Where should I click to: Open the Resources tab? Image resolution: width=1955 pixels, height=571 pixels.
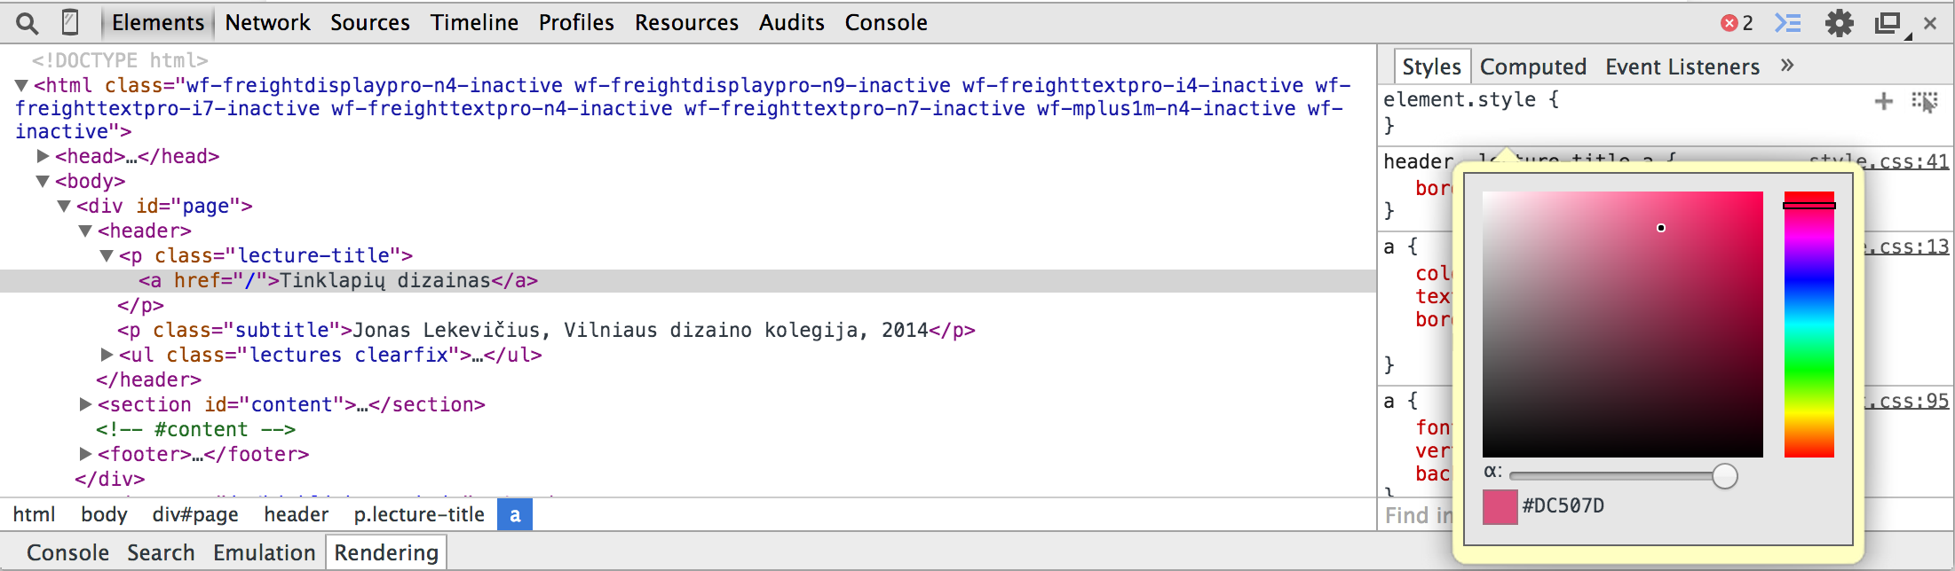pos(686,23)
